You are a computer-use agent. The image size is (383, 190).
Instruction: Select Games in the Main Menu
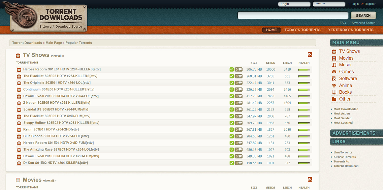tap(346, 72)
